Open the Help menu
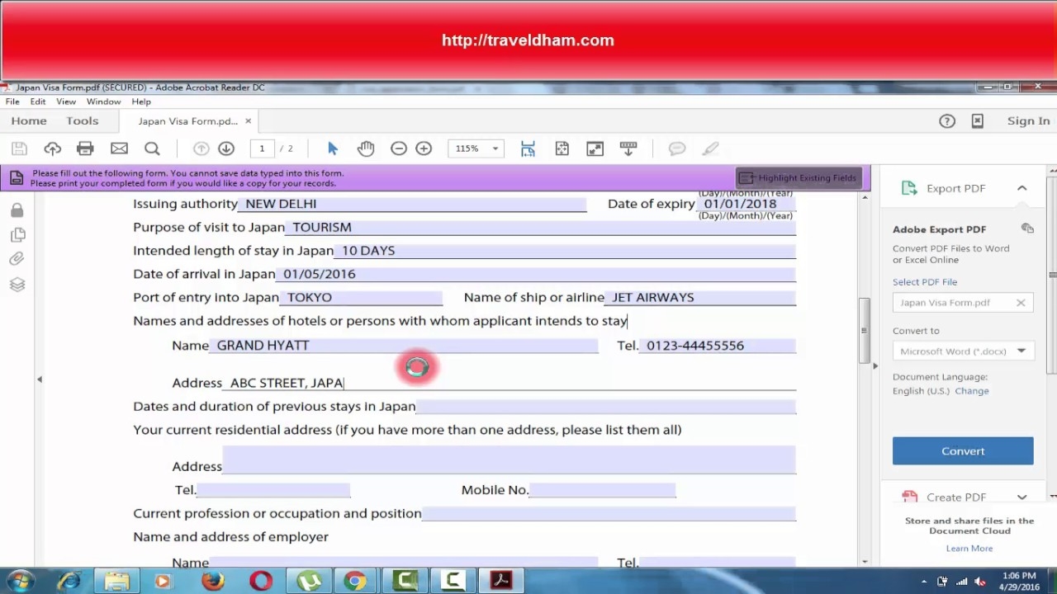The width and height of the screenshot is (1057, 594). 141,101
